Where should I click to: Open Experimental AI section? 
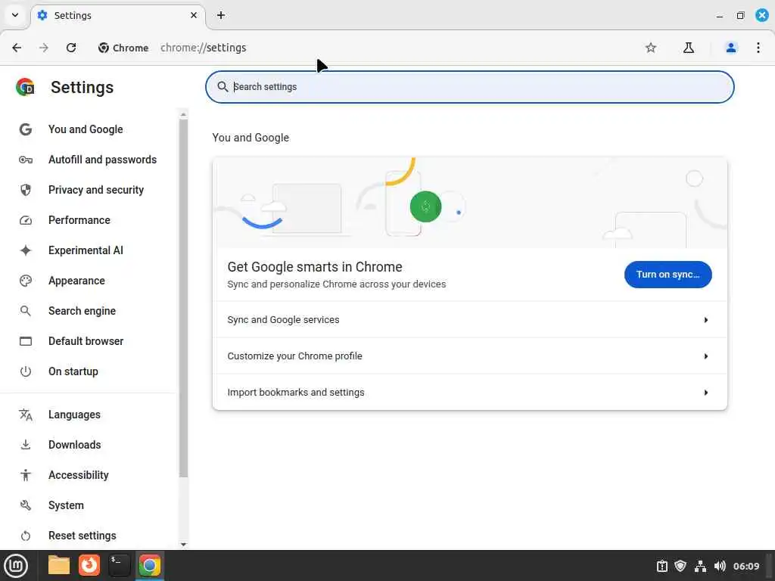point(86,250)
